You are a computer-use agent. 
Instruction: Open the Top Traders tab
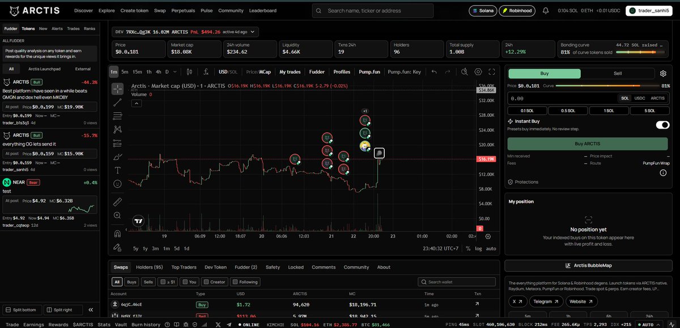point(184,267)
